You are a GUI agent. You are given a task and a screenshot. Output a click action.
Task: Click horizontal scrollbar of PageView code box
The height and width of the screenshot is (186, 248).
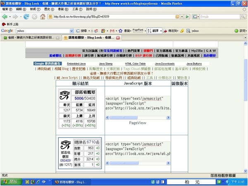(124, 118)
